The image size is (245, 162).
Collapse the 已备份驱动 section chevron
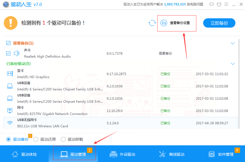pos(233,64)
